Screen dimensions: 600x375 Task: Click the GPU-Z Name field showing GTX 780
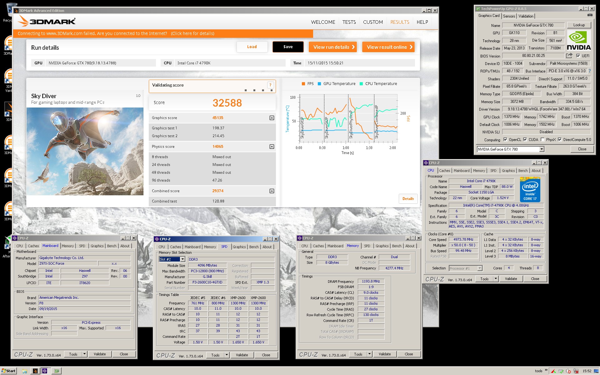tap(533, 25)
